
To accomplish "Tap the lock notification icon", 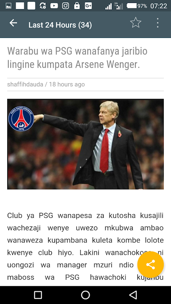I will coord(77,6).
